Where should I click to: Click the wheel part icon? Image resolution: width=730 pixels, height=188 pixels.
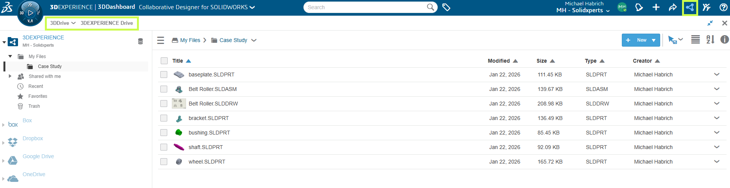pyautogui.click(x=179, y=162)
